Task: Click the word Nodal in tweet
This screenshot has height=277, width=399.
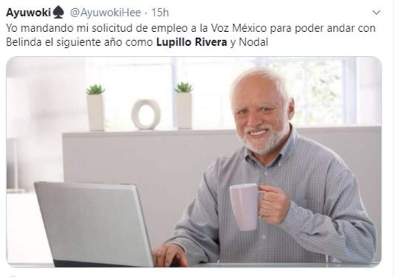Action: point(254,42)
